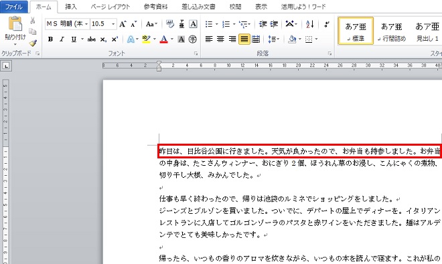442x264 pixels.
Task: Click the Text Effects glowing A icon
Action: tap(130, 39)
